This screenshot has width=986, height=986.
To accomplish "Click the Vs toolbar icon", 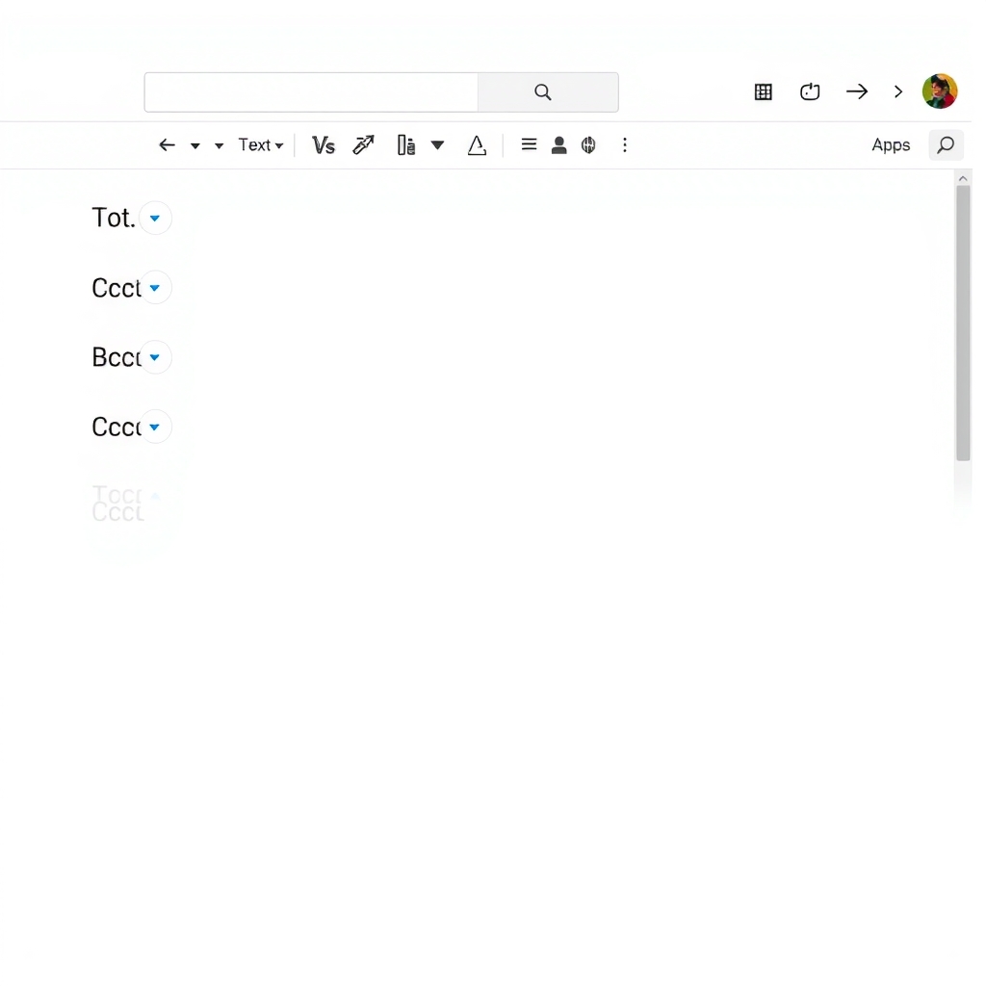I will click(x=324, y=145).
